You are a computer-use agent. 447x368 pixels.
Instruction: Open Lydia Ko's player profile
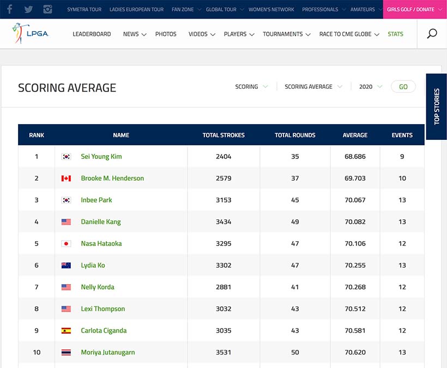pyautogui.click(x=93, y=266)
